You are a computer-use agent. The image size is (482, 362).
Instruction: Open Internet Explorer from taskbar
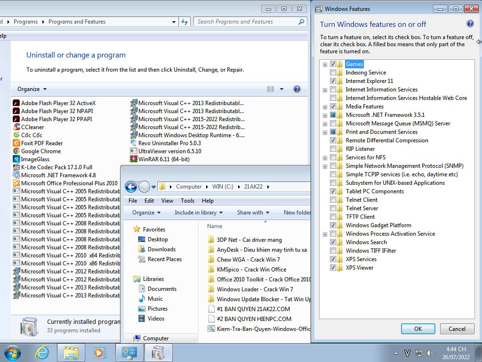[x=42, y=353]
